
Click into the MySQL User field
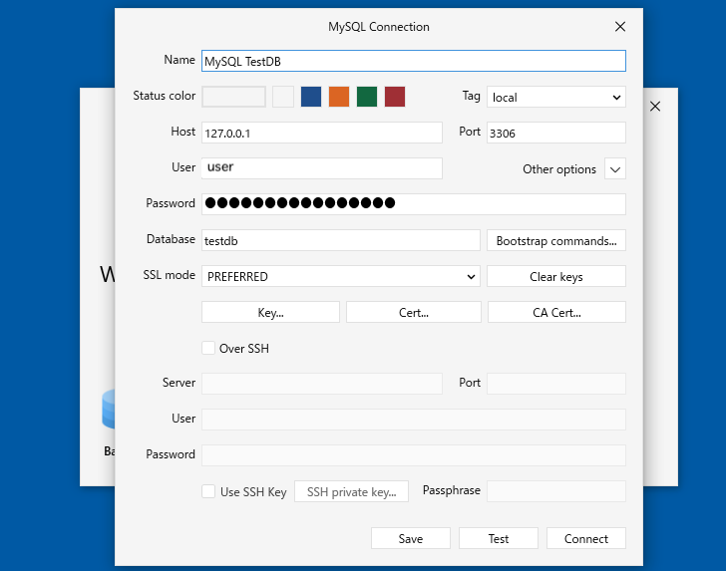pos(322,168)
